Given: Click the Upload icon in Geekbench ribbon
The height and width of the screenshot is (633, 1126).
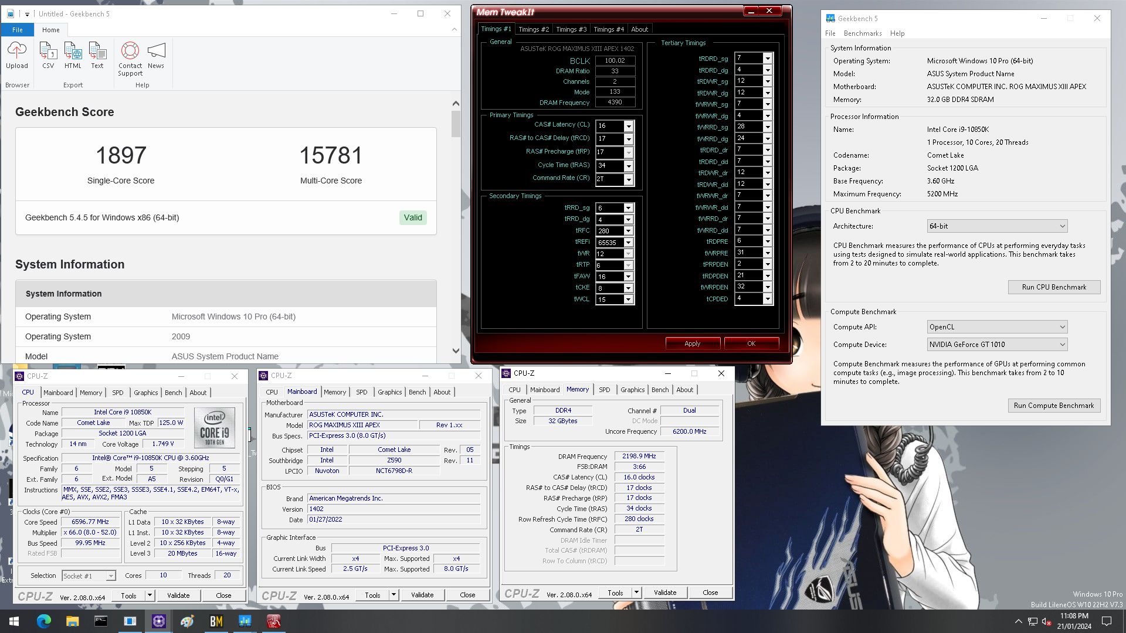Looking at the screenshot, I should point(17,56).
